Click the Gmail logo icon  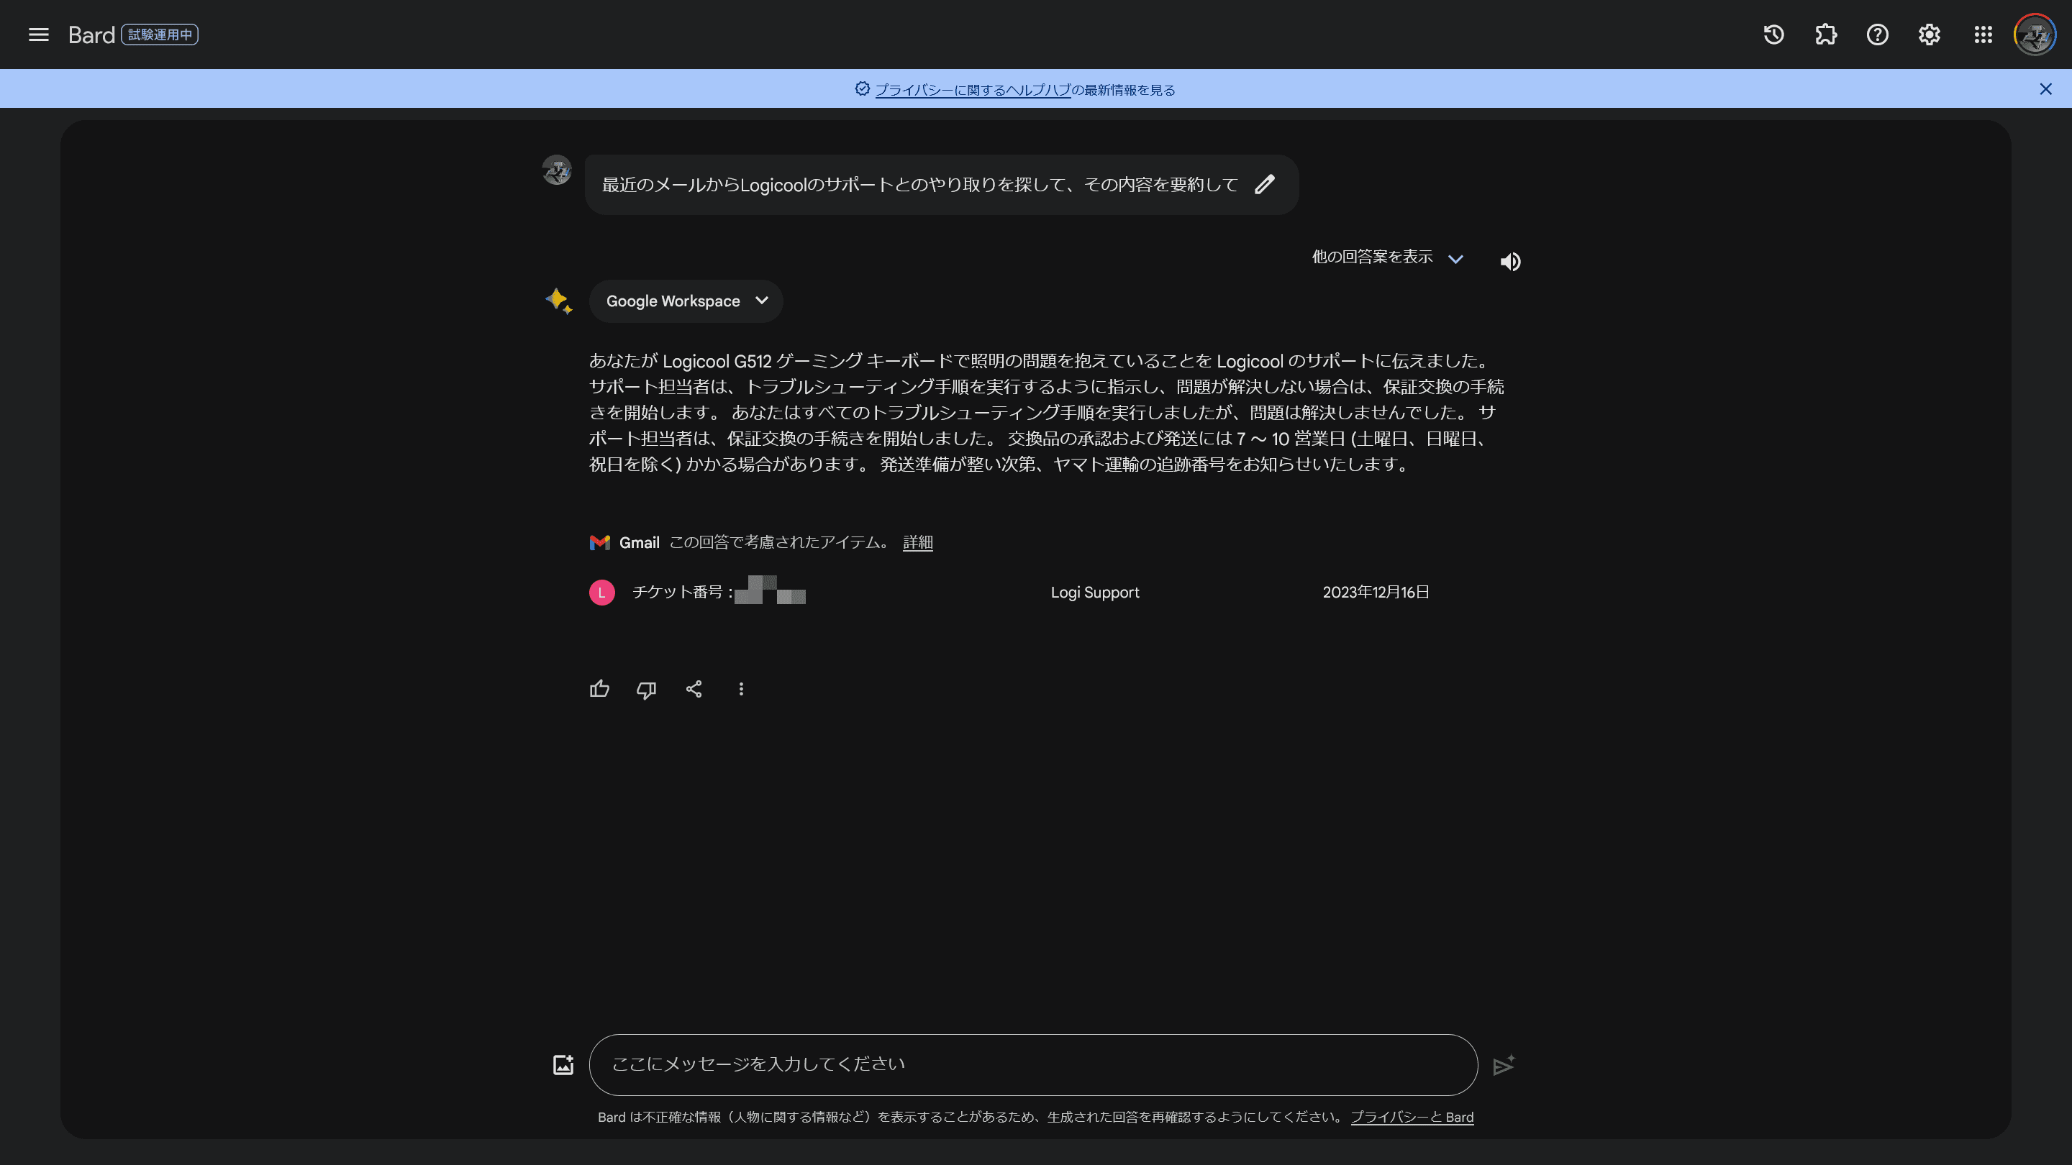tap(599, 543)
